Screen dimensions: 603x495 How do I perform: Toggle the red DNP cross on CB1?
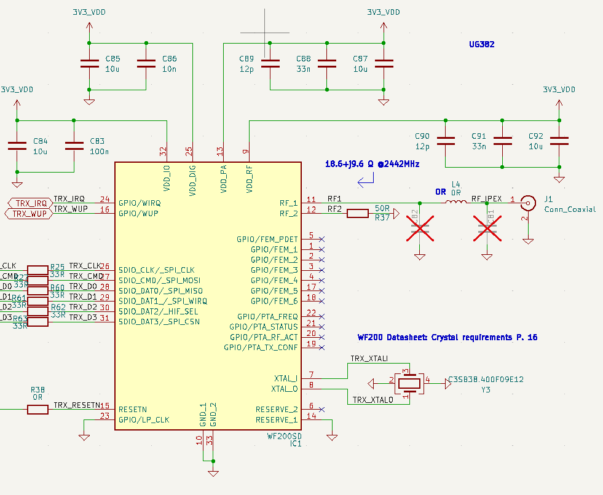487,227
